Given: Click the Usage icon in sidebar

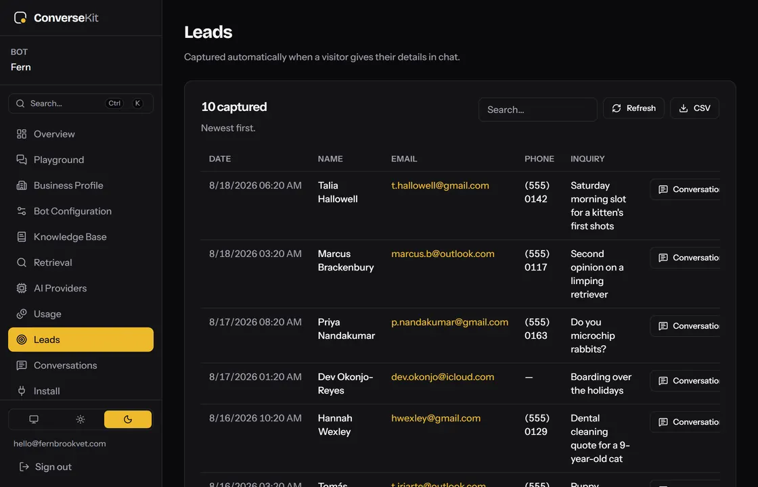Looking at the screenshot, I should click(x=21, y=314).
